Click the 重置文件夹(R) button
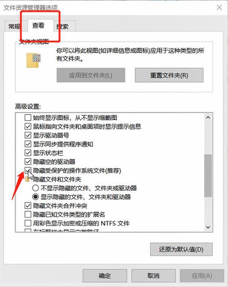228x287 pixels. pyautogui.click(x=169, y=75)
